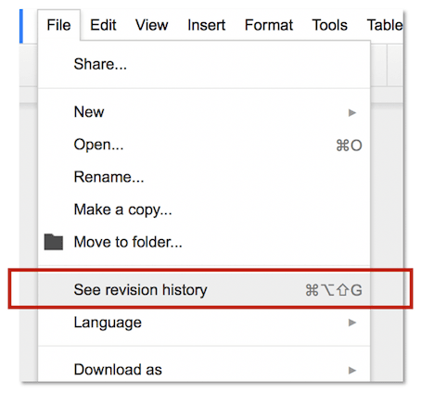Expand the New submenu arrow
This screenshot has height=393, width=421.
(x=352, y=112)
